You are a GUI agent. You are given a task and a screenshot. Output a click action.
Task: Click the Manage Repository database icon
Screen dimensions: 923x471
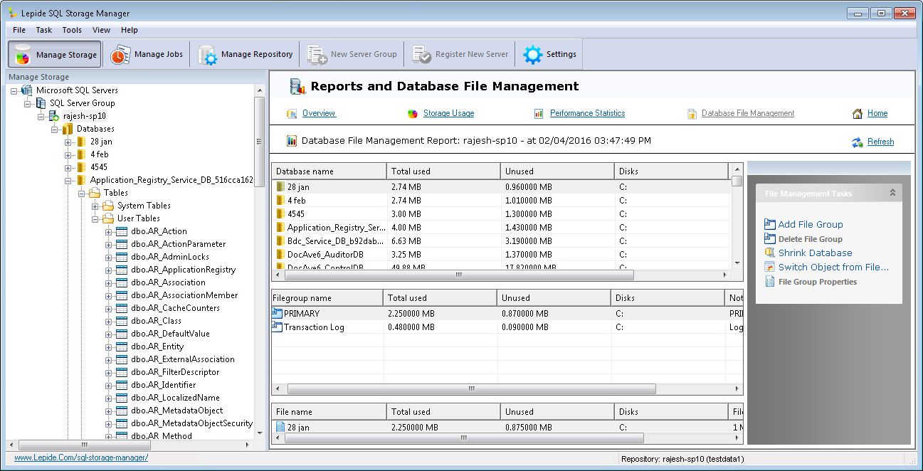[207, 55]
